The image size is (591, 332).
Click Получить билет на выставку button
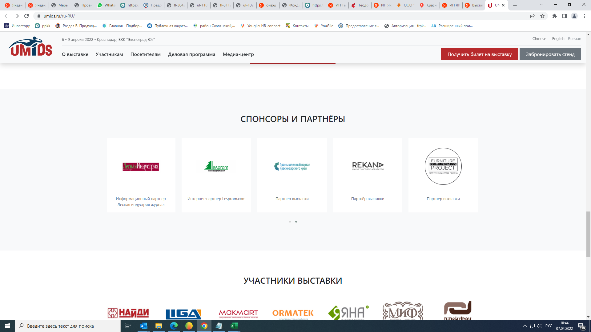[480, 54]
